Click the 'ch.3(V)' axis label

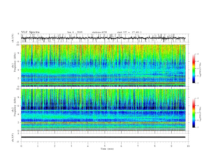[13, 137]
